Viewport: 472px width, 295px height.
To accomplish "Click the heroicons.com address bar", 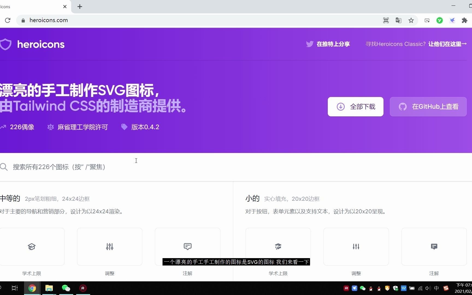I will tap(199, 20).
